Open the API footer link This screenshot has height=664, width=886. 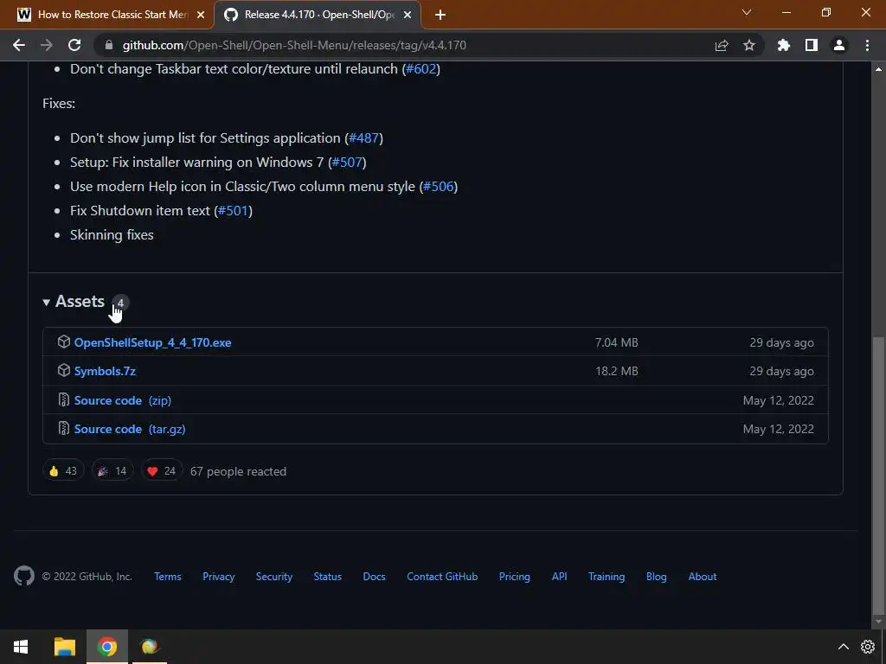click(x=560, y=577)
